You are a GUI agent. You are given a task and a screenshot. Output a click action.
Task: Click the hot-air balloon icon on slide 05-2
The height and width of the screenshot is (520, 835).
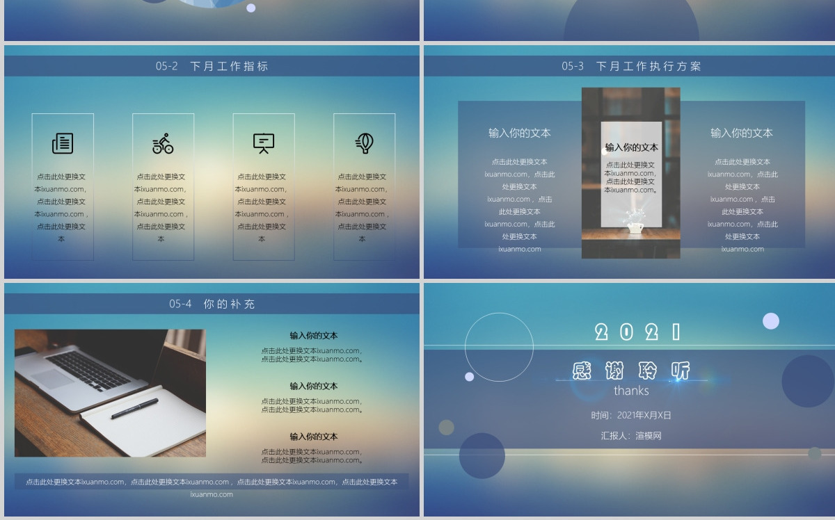point(365,143)
